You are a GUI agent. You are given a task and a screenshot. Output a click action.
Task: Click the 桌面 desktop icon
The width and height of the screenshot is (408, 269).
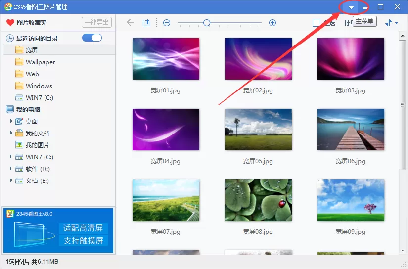[x=19, y=121]
